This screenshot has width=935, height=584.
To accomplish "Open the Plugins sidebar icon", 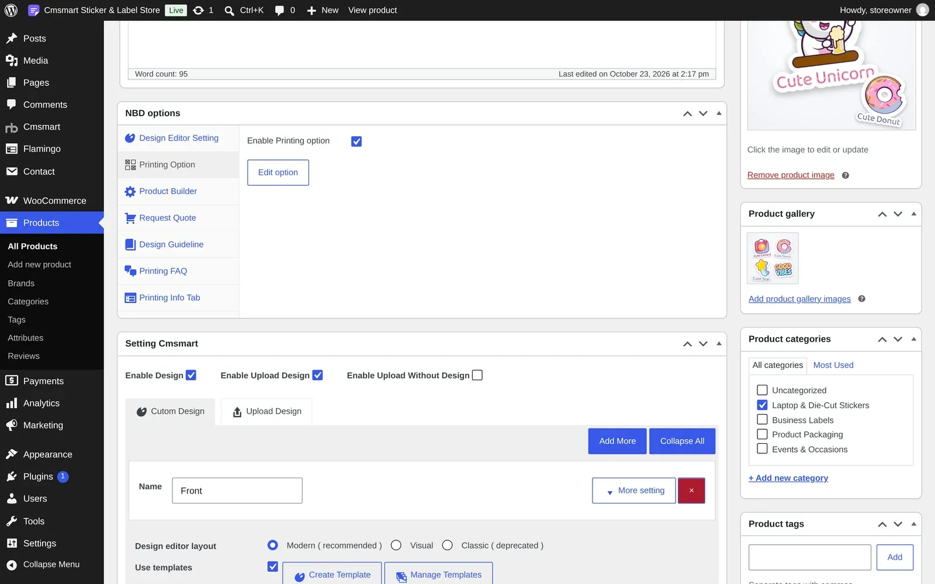I will (x=12, y=477).
